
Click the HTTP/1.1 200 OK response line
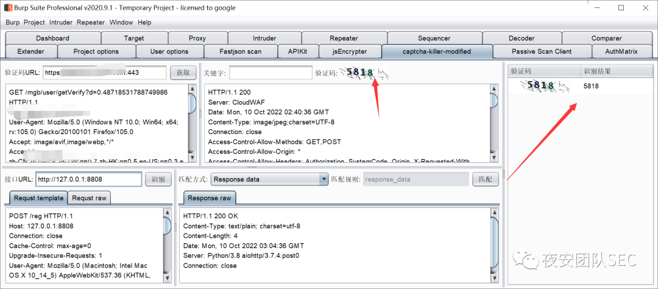tap(210, 216)
